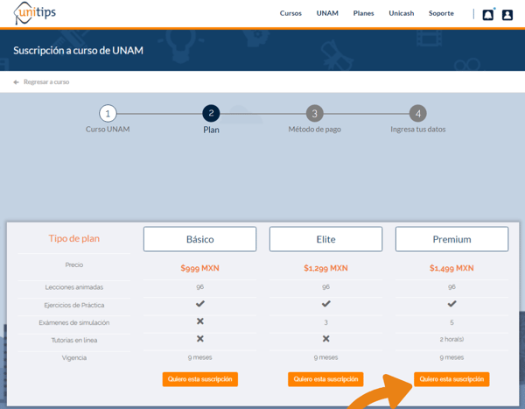The height and width of the screenshot is (409, 525).
Task: Open the notifications bell icon
Action: tap(488, 14)
